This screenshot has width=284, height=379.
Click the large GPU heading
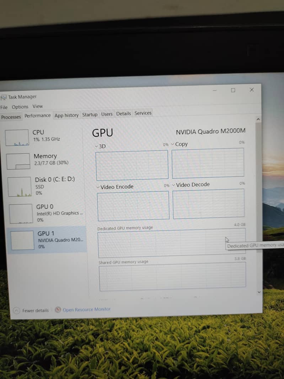pyautogui.click(x=102, y=133)
